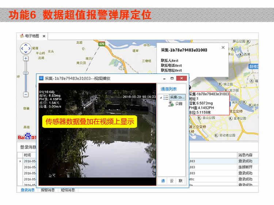Viewport: 274px width, 205px height.
Task: Open the 登录消息 bottom tab
Action: (28, 190)
